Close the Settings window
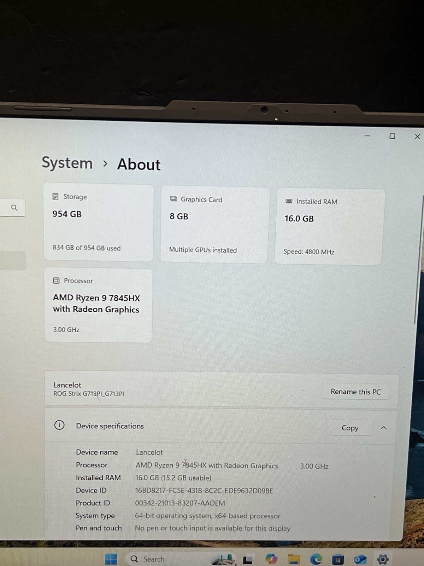This screenshot has height=566, width=424. [417, 137]
